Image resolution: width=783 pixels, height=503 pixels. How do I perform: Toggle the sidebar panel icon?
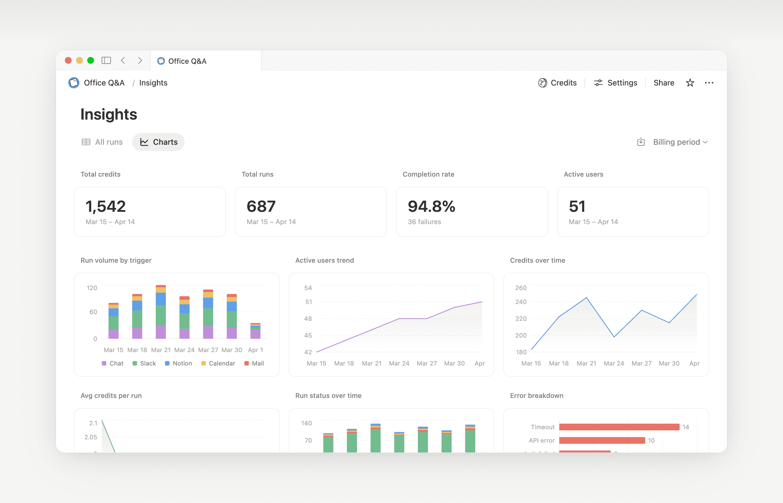[106, 60]
